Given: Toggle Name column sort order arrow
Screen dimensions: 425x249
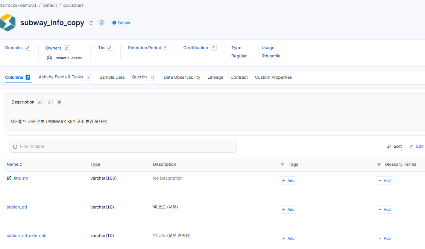Looking at the screenshot, I should [21, 164].
